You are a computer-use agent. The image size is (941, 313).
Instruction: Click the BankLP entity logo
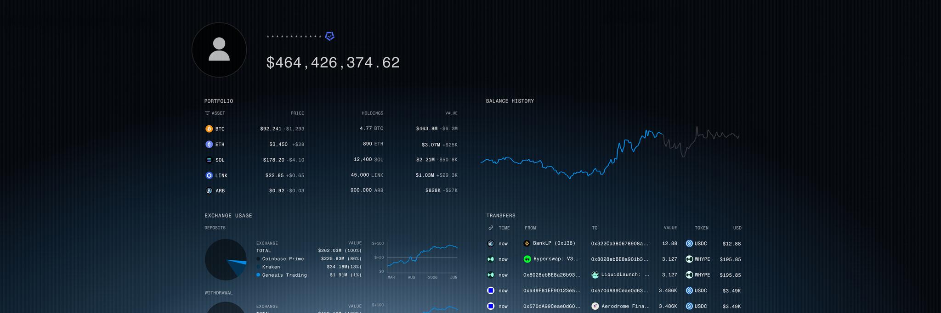coord(527,244)
